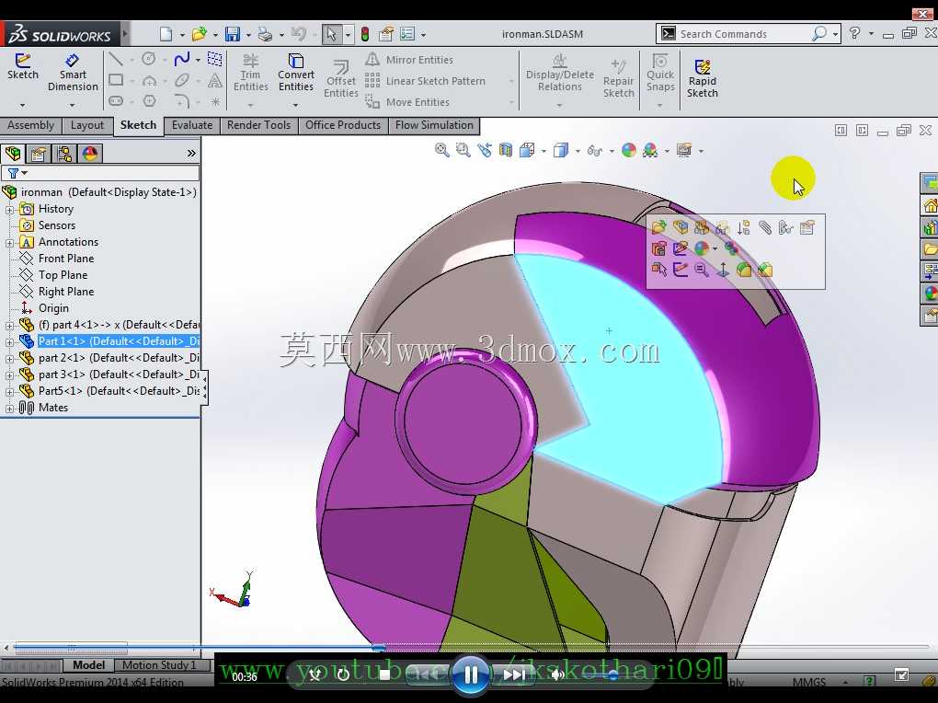Click Open Part icon in context toolbar
This screenshot has width=938, height=703.
(x=658, y=227)
